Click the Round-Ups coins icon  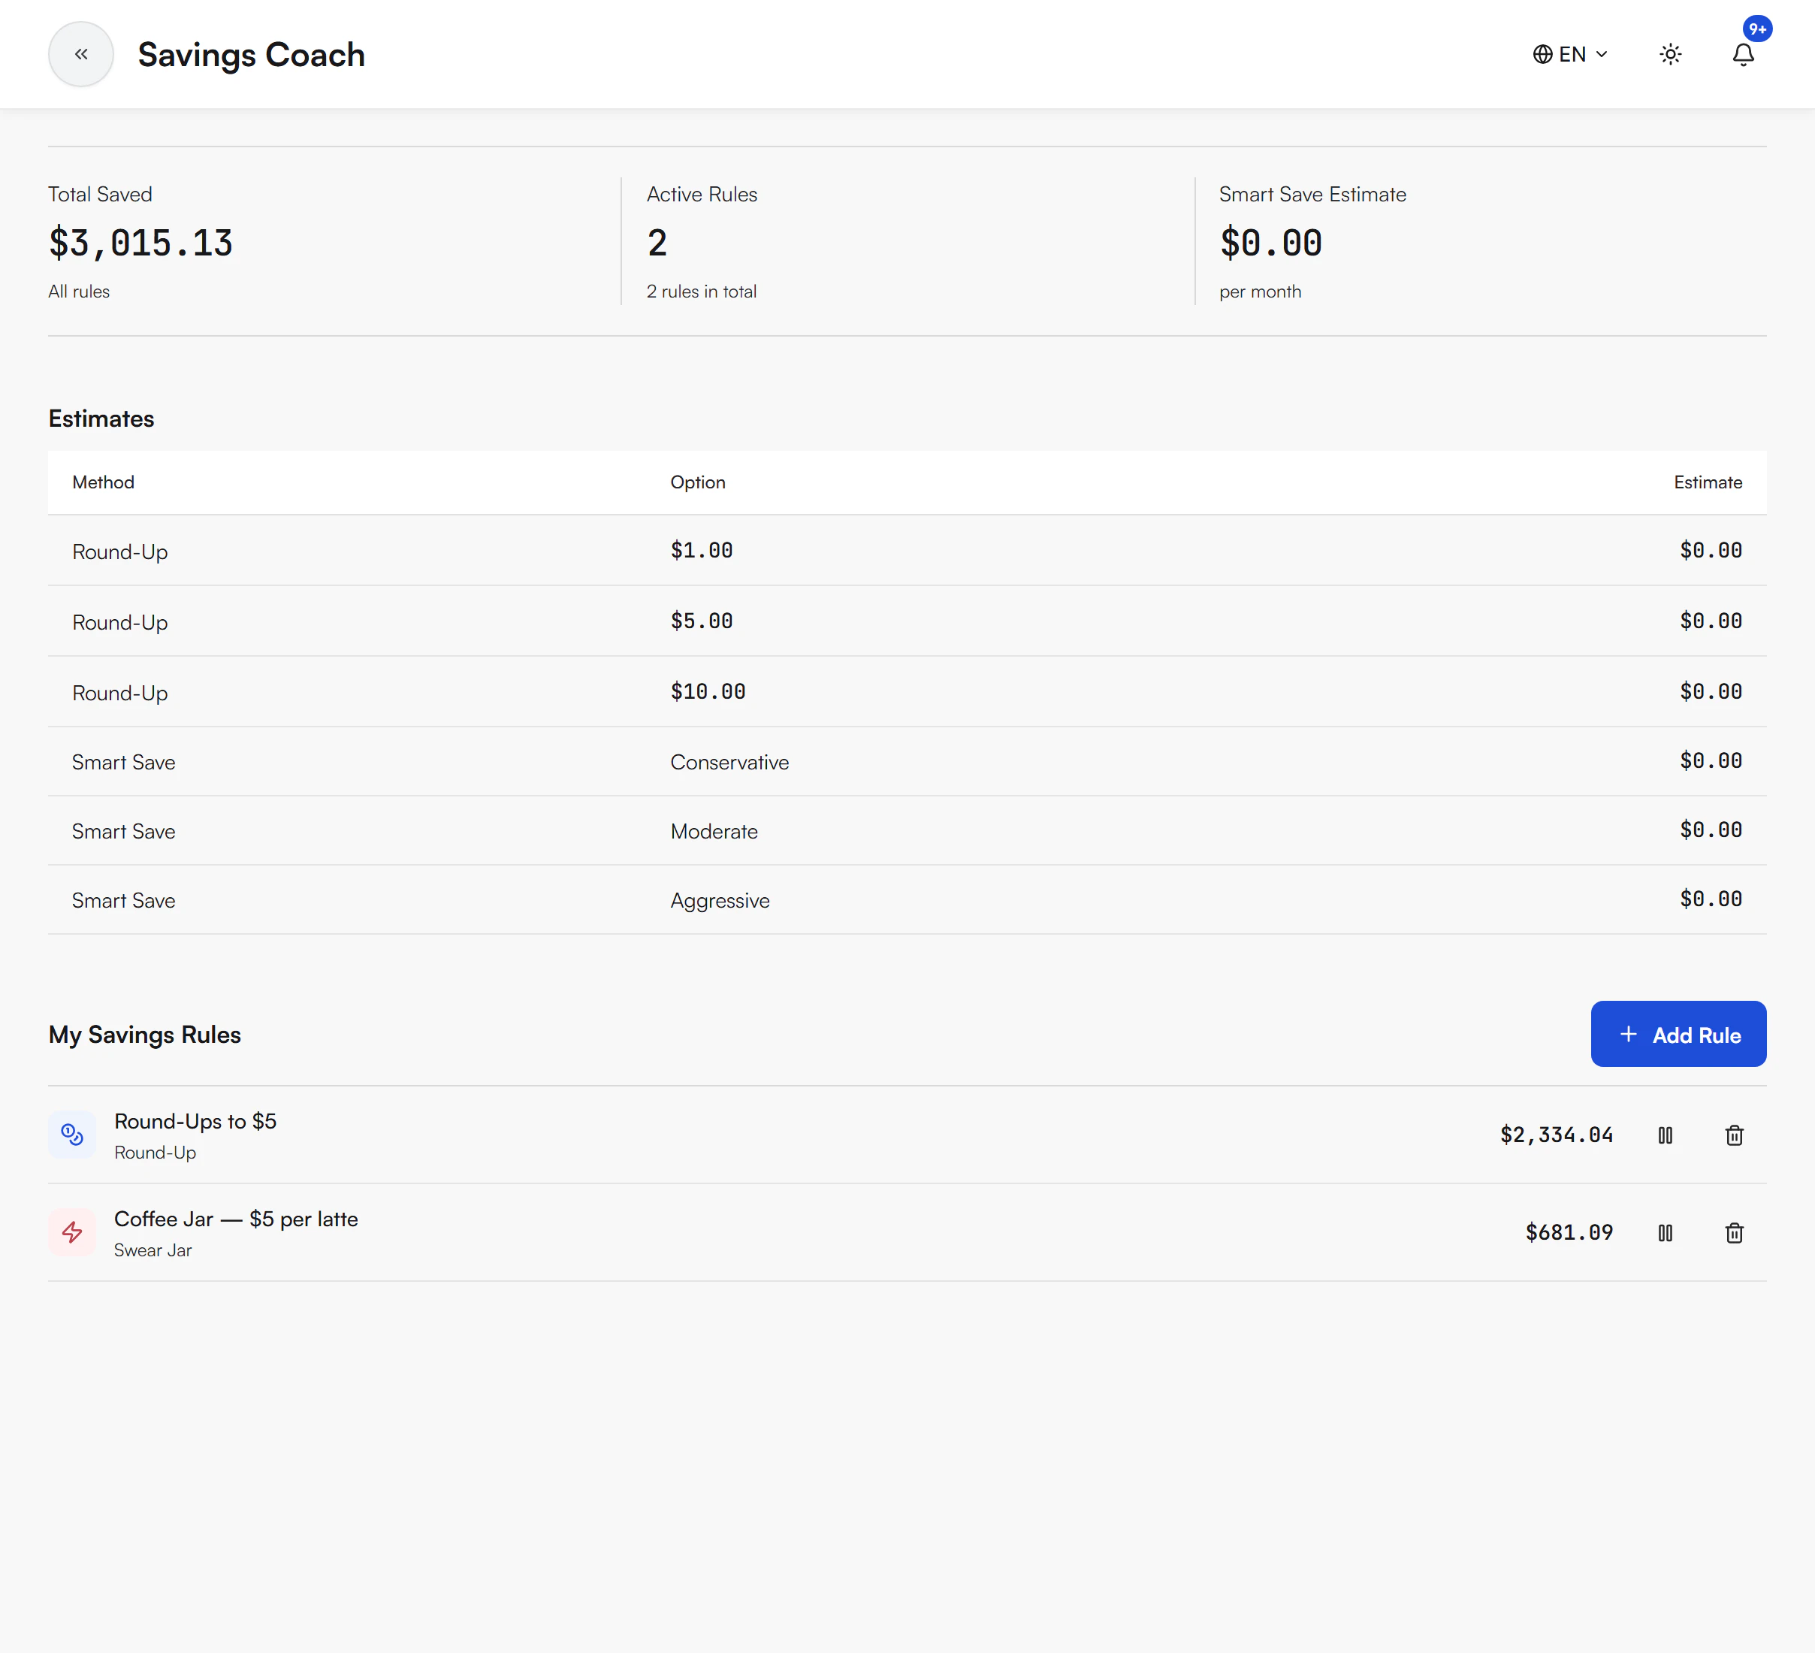(x=72, y=1135)
